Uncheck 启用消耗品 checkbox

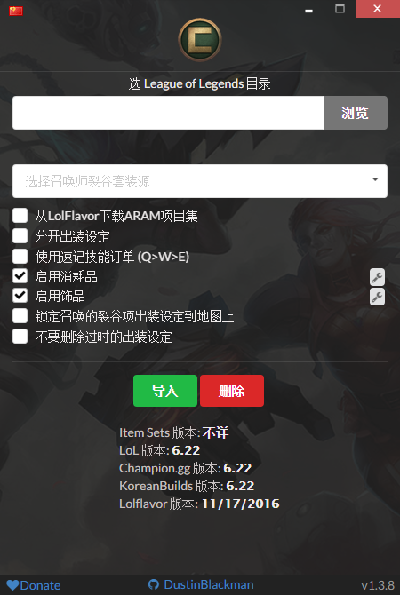tap(20, 276)
